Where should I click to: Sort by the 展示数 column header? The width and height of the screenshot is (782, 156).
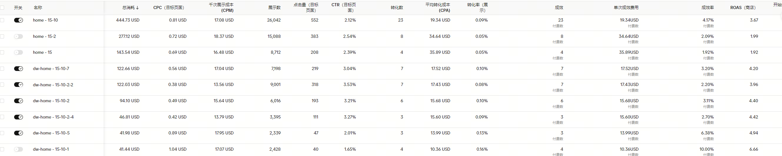coord(274,8)
